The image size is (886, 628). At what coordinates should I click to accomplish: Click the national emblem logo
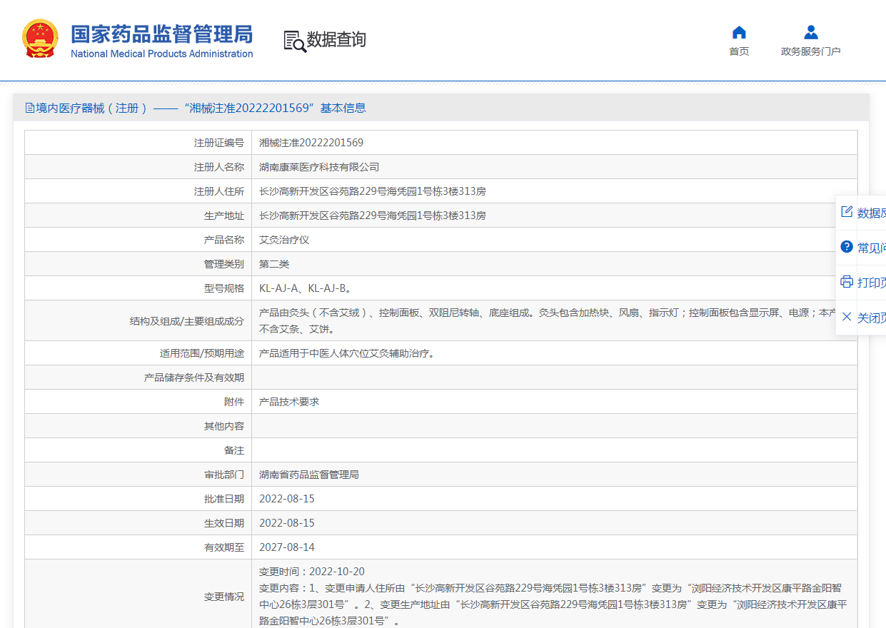pyautogui.click(x=40, y=39)
